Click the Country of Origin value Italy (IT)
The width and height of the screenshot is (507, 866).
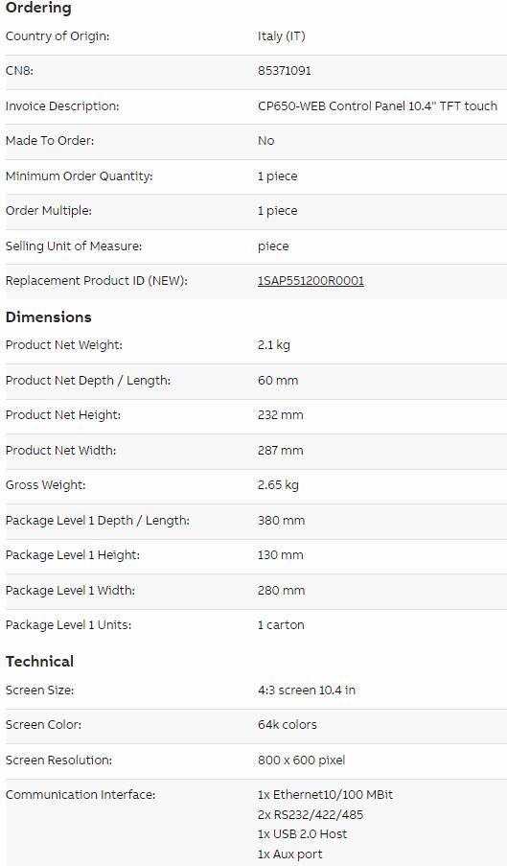coord(282,36)
